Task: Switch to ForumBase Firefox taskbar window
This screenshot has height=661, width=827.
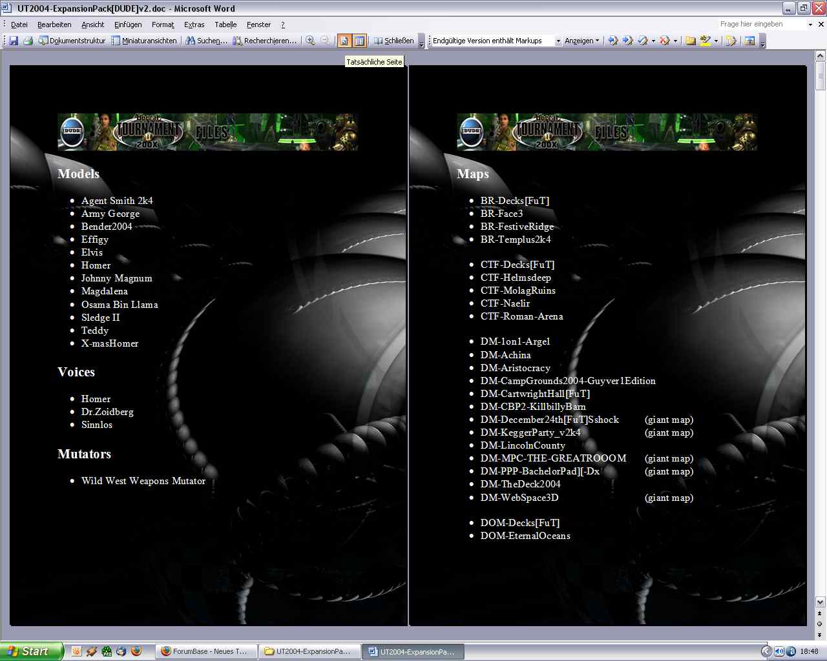Action: [205, 651]
